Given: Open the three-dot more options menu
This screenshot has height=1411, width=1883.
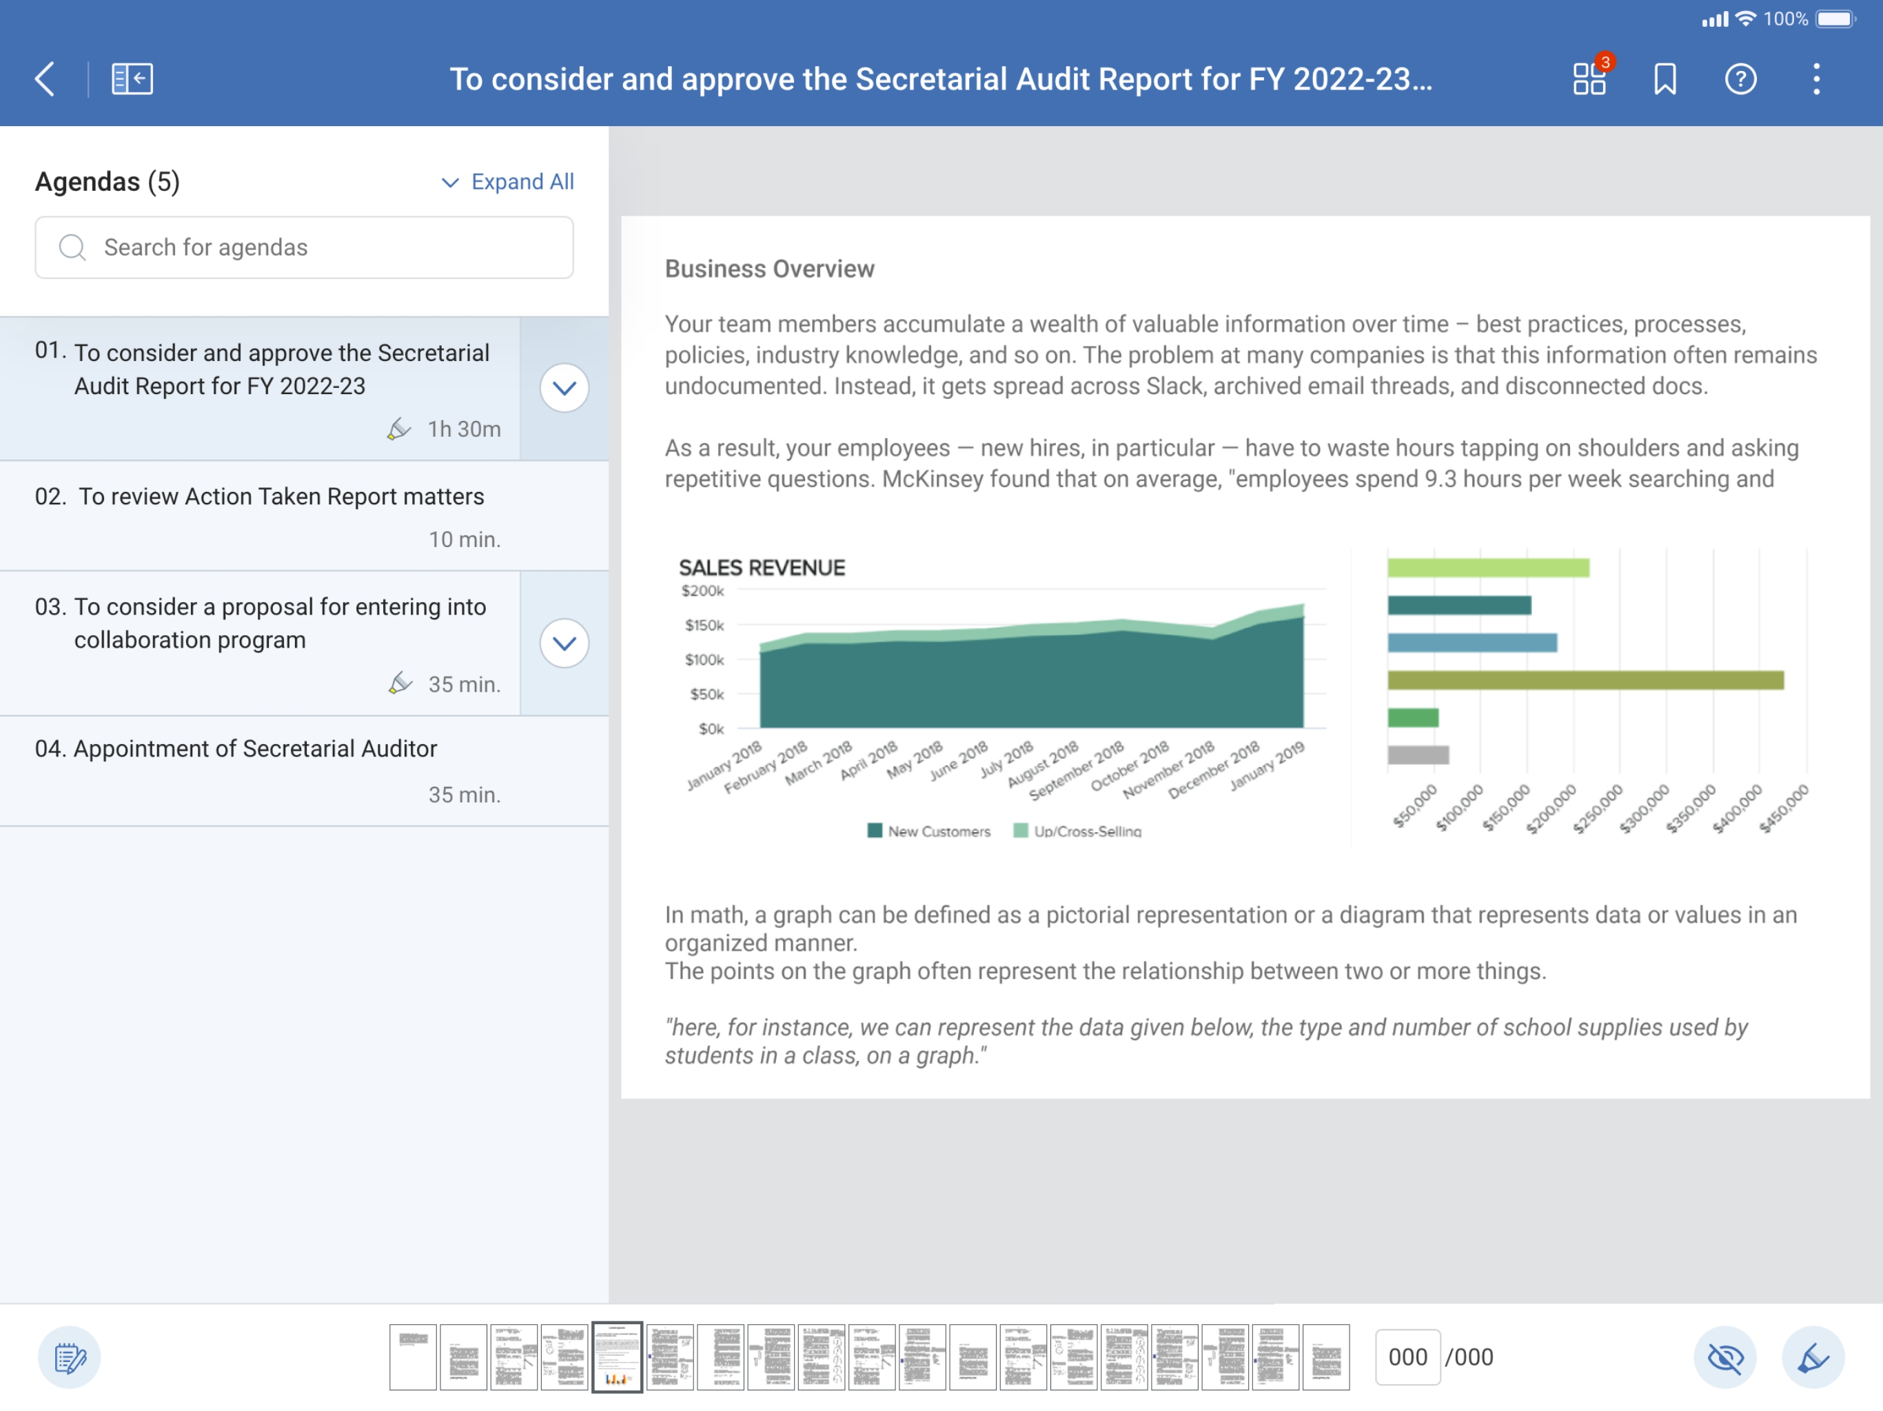Looking at the screenshot, I should click(x=1815, y=79).
